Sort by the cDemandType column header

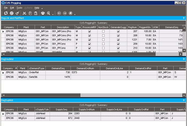click(37, 68)
